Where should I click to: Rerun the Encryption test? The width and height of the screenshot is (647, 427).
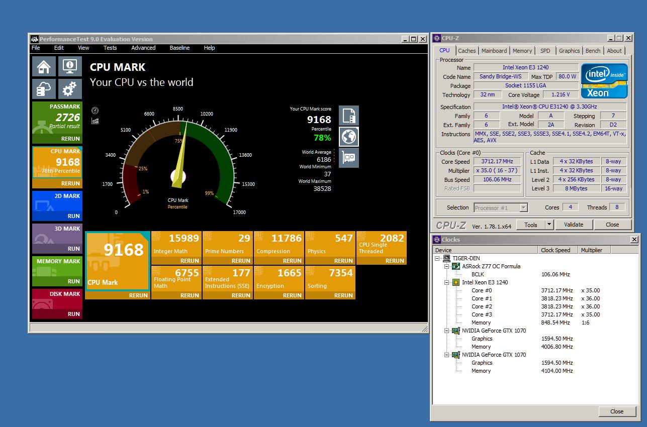click(x=292, y=295)
